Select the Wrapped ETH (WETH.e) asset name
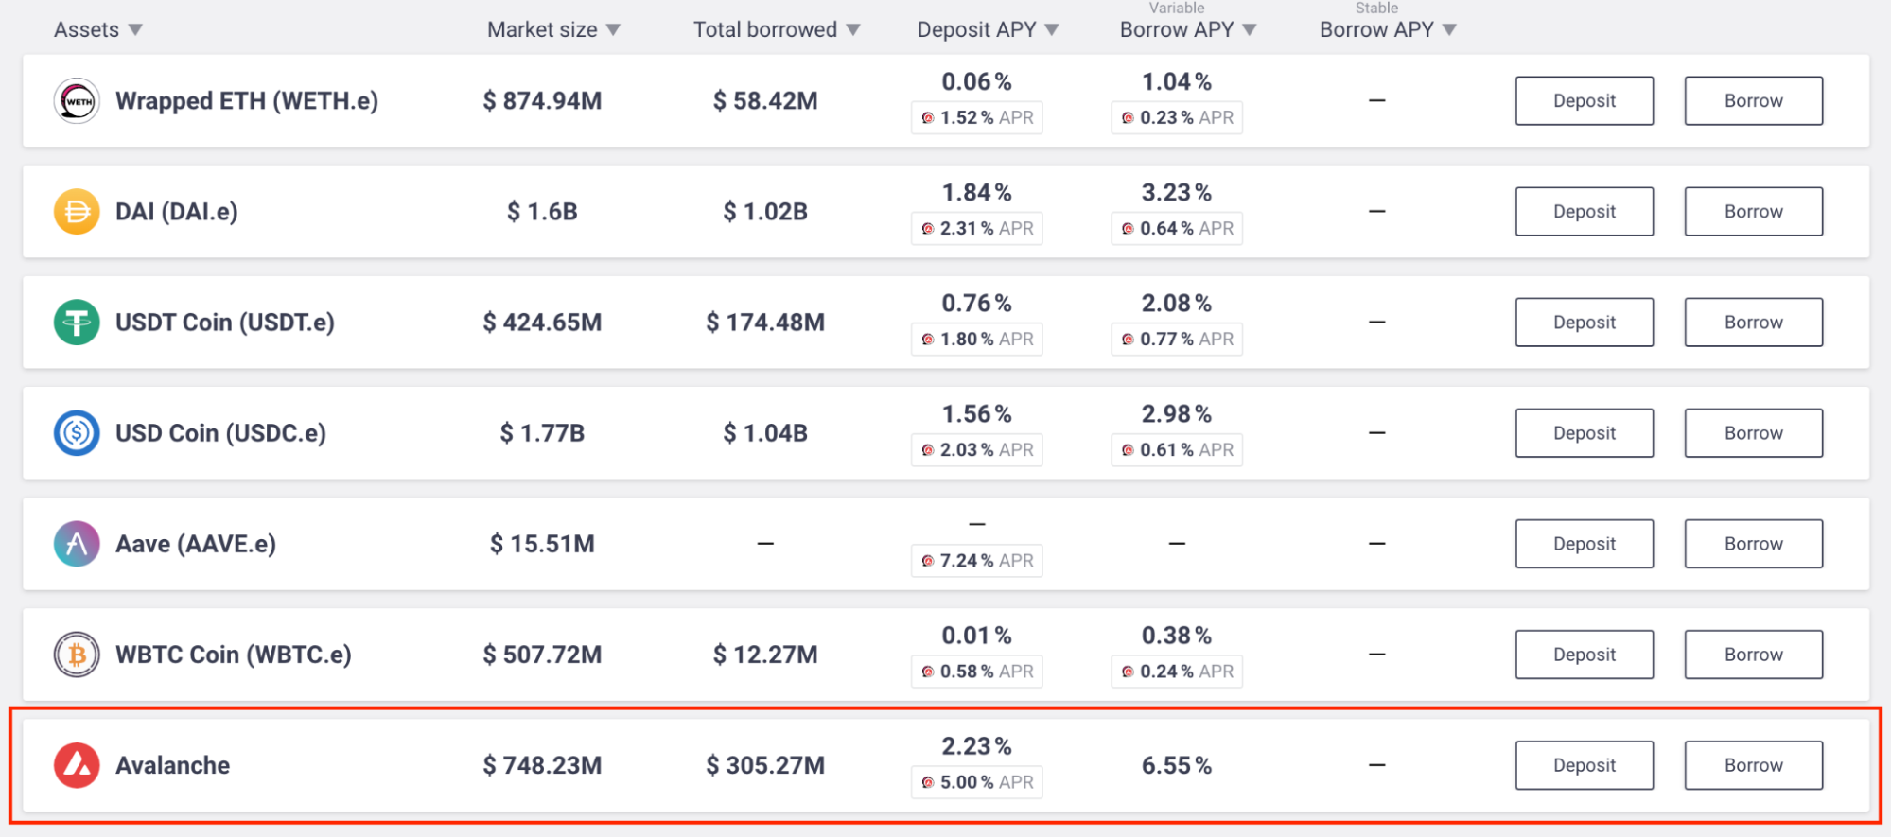 (x=247, y=100)
